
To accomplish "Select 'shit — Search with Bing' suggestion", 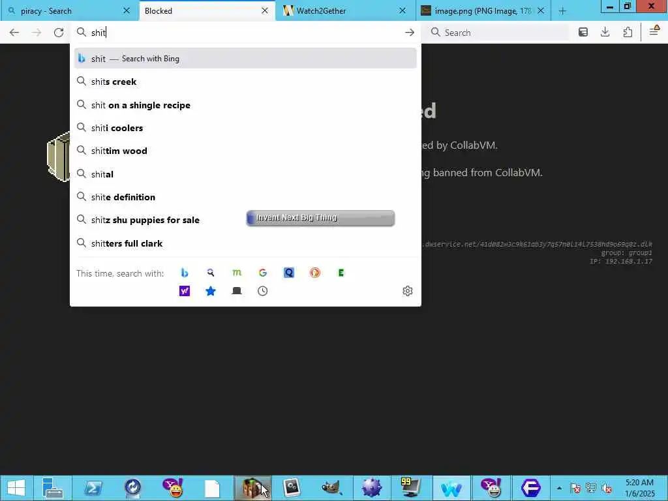I will [x=245, y=58].
